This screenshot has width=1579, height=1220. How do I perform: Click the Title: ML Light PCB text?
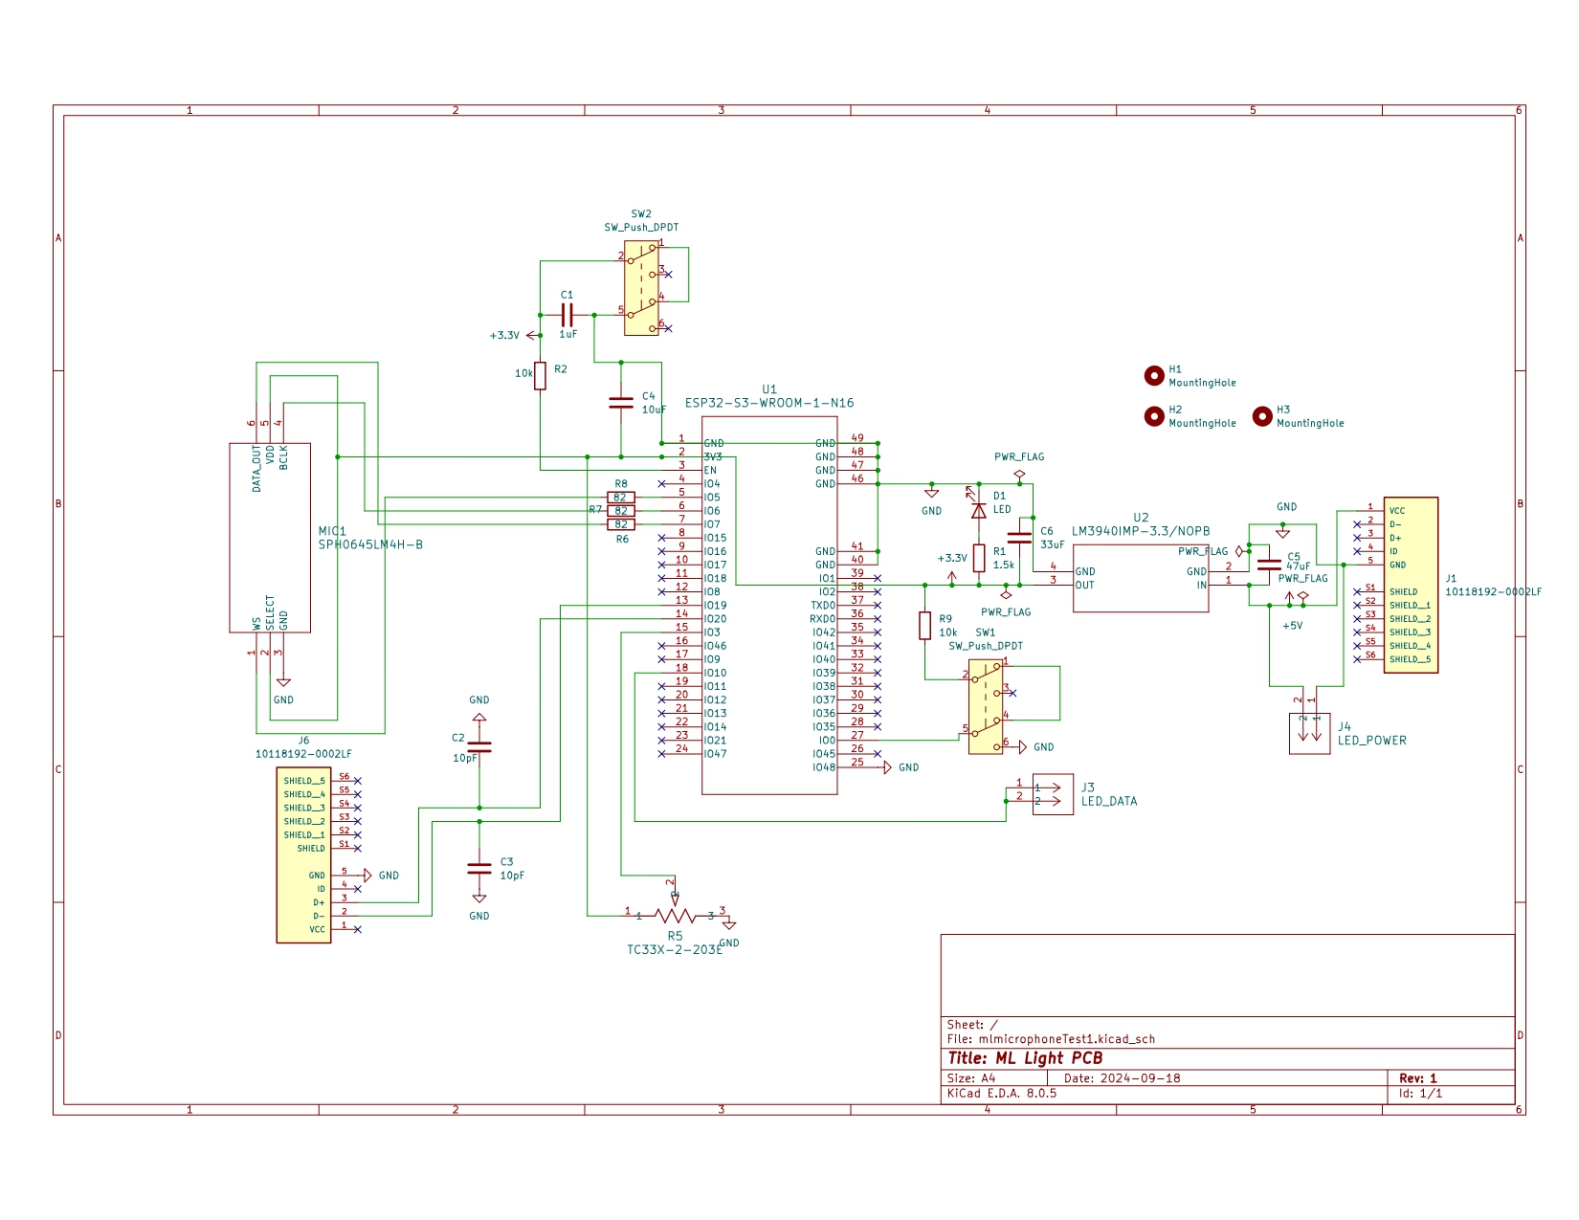(1025, 1058)
